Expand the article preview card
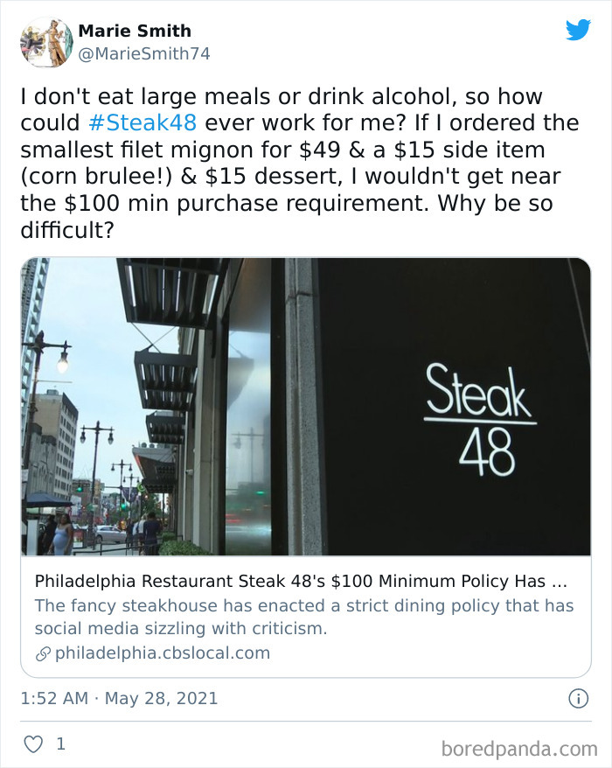 (x=304, y=464)
